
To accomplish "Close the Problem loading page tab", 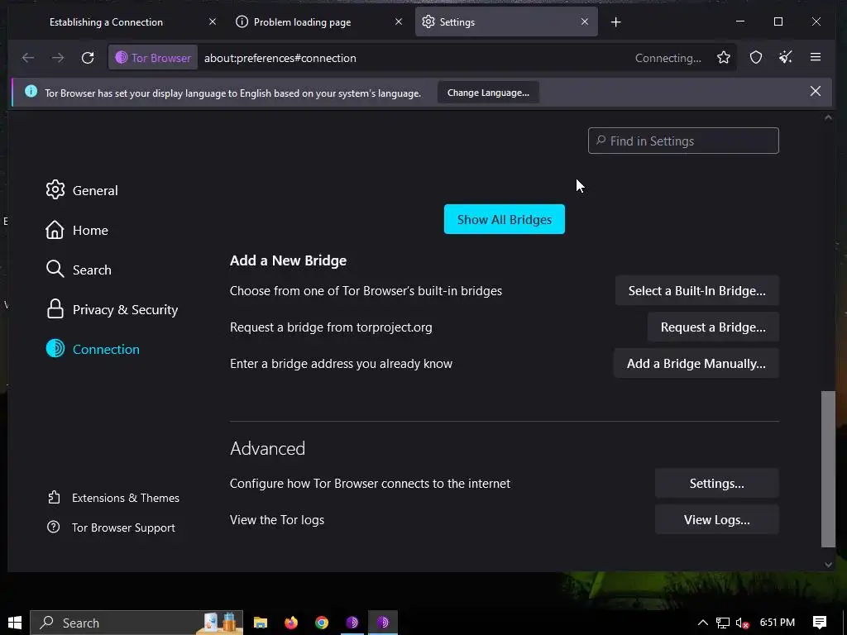I will coord(399,21).
